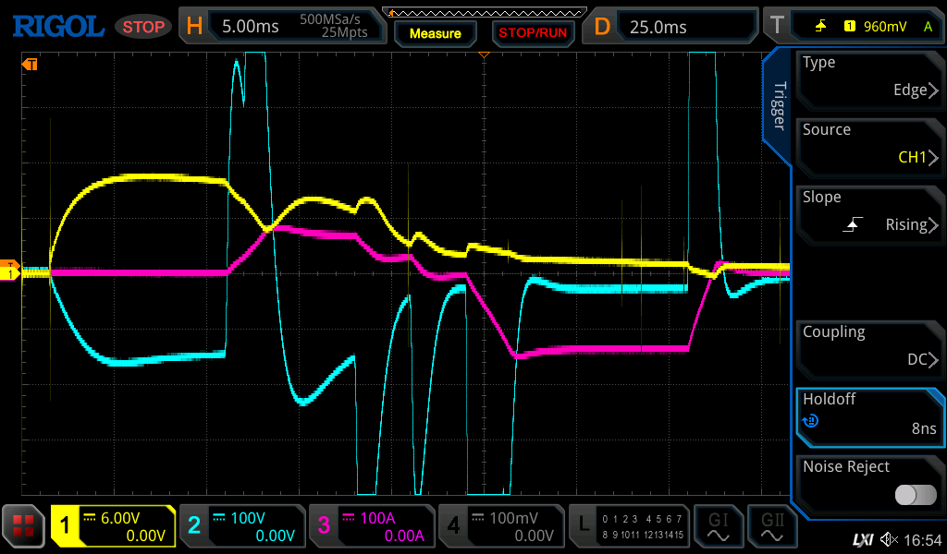Viewport: 947px width, 554px height.
Task: Open the Slope Rising selector
Action: 869,211
